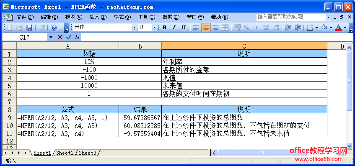355x166 pixels.
Task: Apply comma style icon
Action: 256,28
